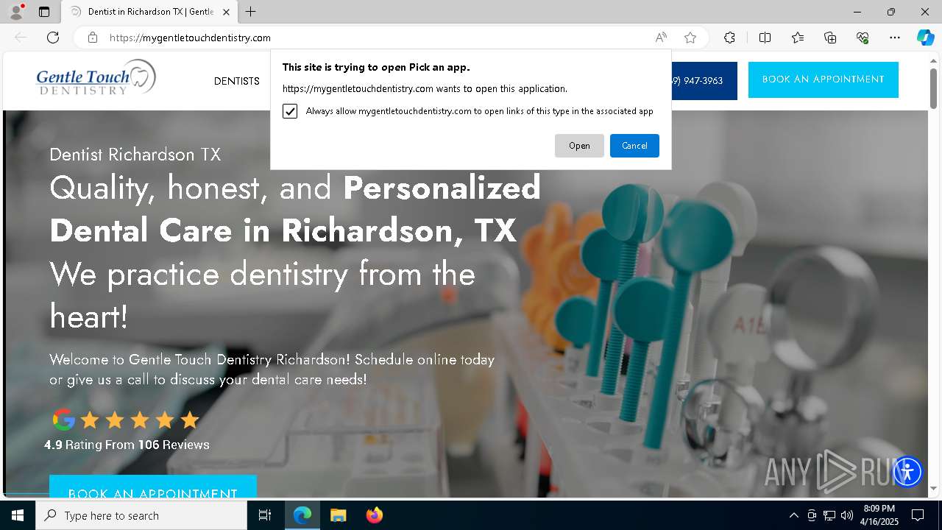Click Cancel in the dialog
Screen dimensions: 942x530
(x=634, y=146)
